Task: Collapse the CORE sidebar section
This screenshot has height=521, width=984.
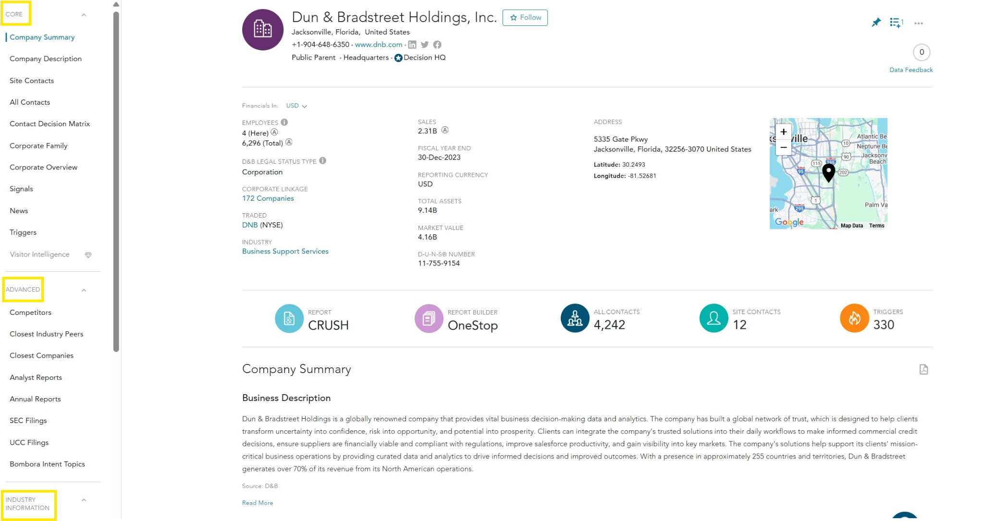Action: tap(84, 15)
